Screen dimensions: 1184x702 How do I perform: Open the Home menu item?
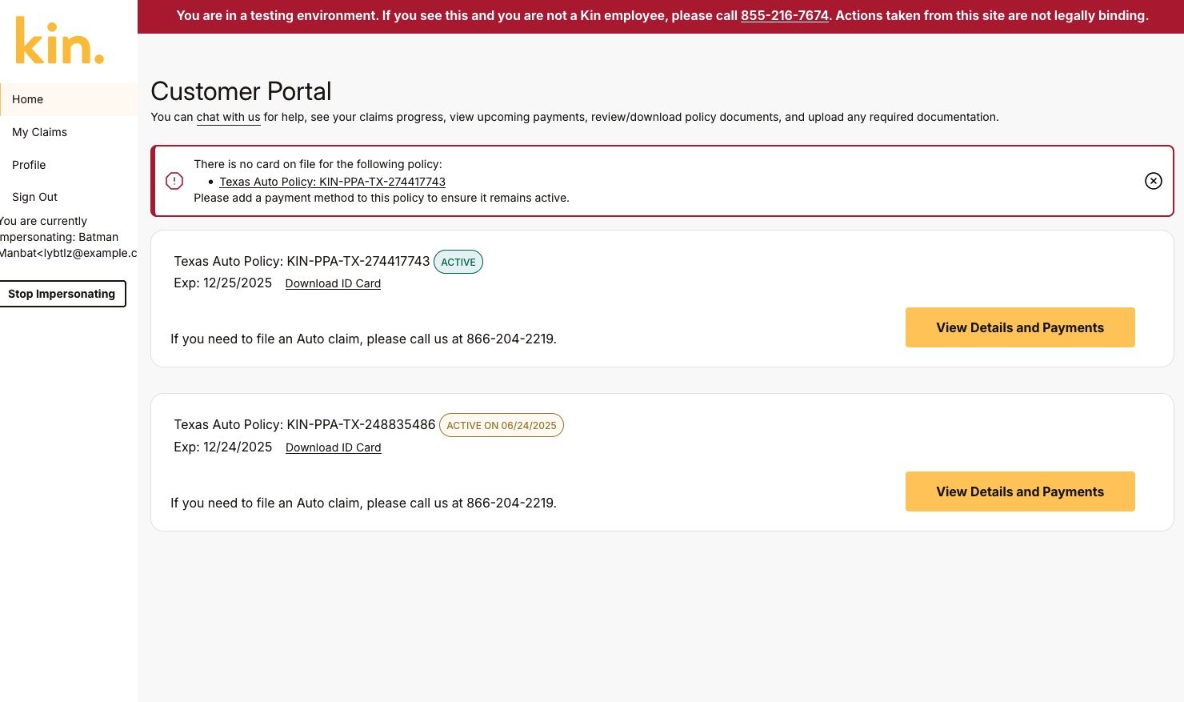[x=68, y=99]
